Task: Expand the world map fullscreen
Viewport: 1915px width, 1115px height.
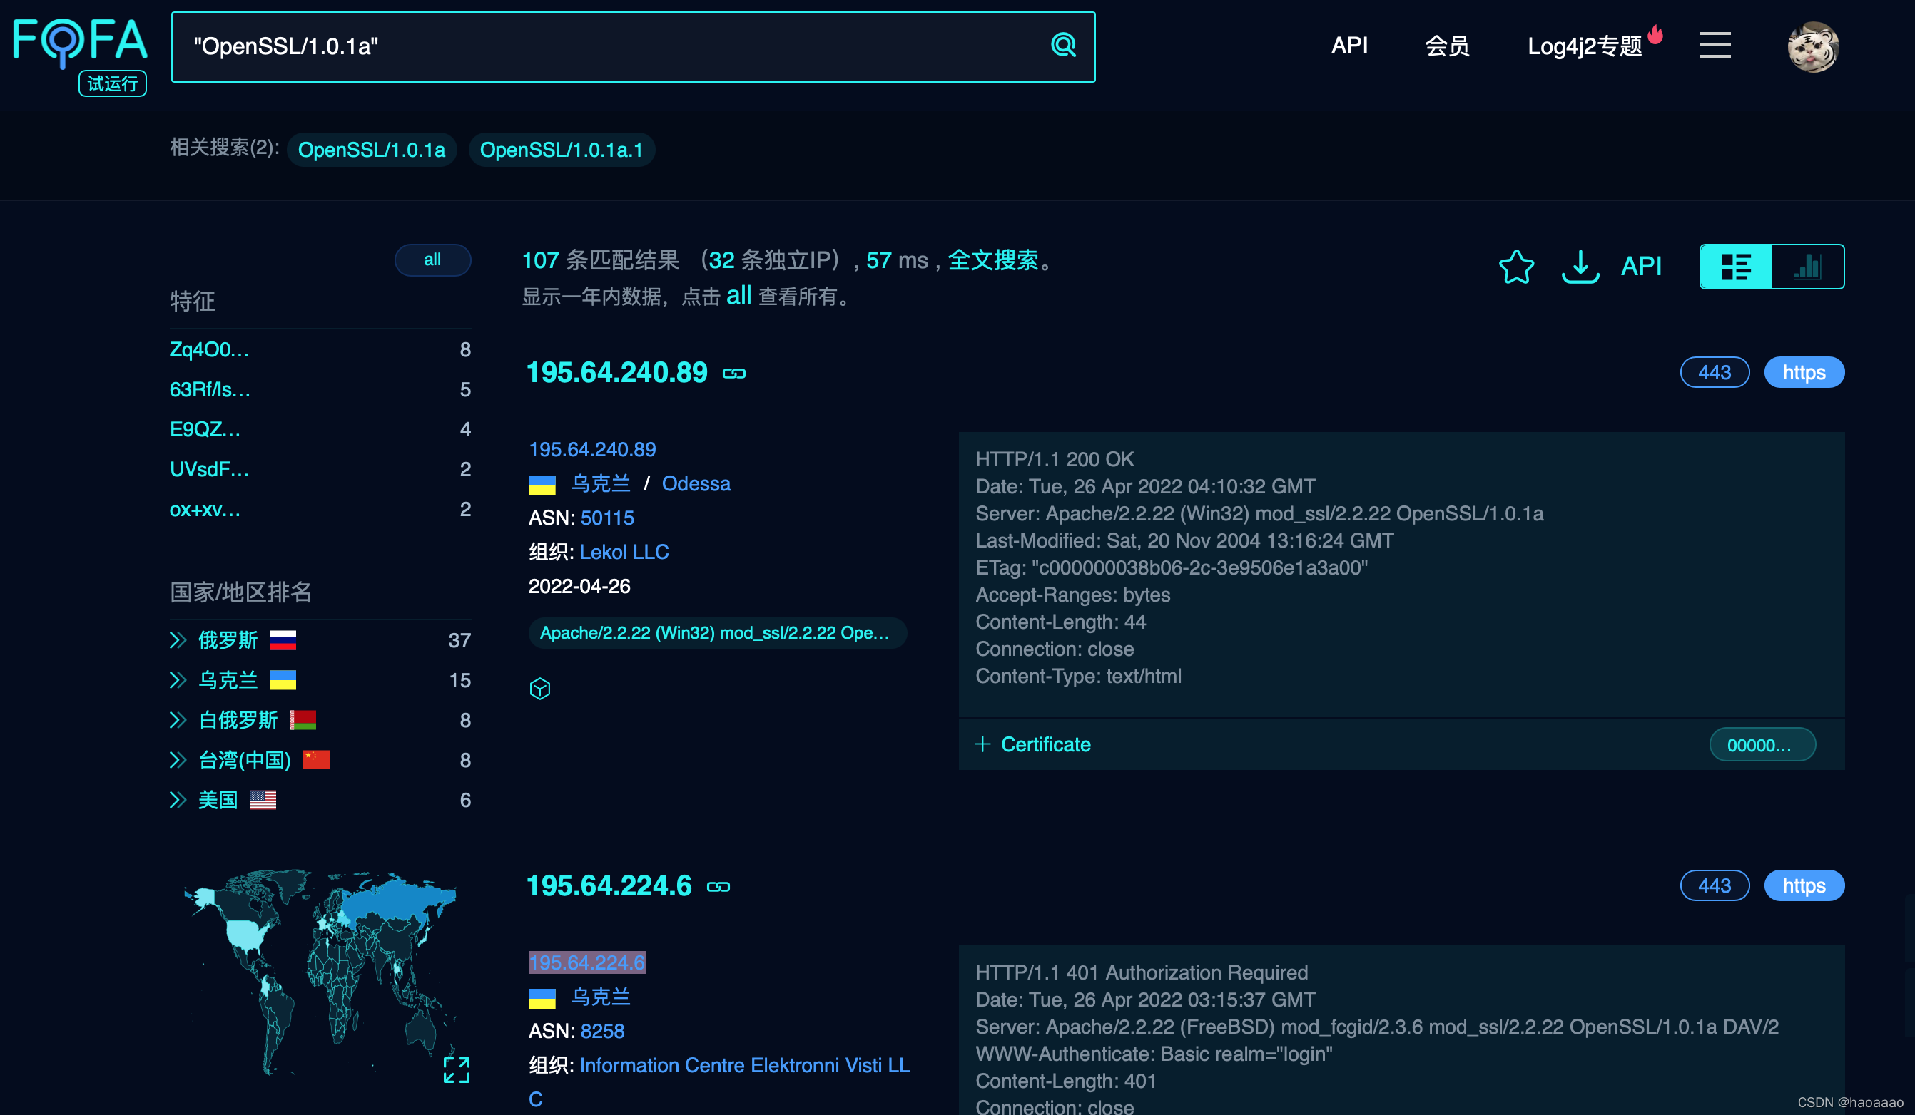Action: click(x=457, y=1070)
